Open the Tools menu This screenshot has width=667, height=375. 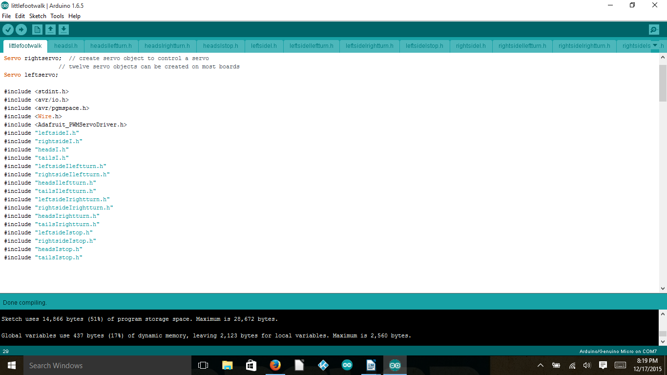(57, 16)
